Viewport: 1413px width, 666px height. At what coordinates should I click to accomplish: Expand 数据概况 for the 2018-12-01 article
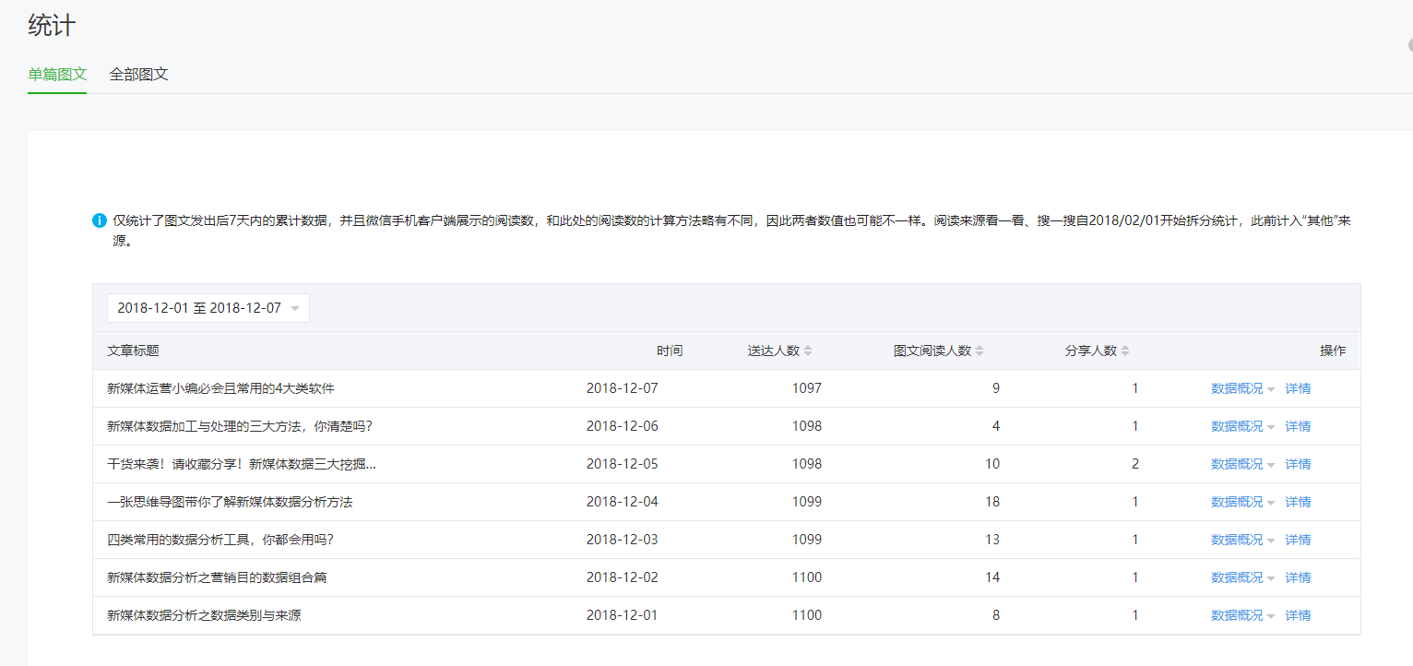click(1242, 615)
